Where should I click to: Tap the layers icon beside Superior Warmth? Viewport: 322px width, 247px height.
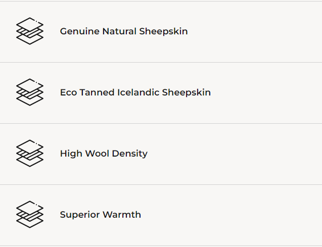[x=30, y=215]
